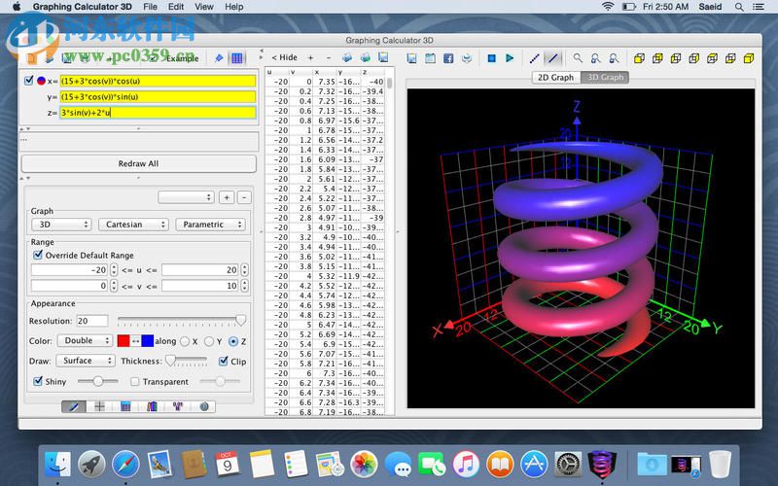778x486 pixels.
Task: Disable the Shiny checkbox
Action: click(38, 381)
